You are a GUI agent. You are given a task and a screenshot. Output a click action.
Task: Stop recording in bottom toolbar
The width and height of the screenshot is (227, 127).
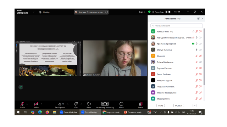tap(107, 104)
